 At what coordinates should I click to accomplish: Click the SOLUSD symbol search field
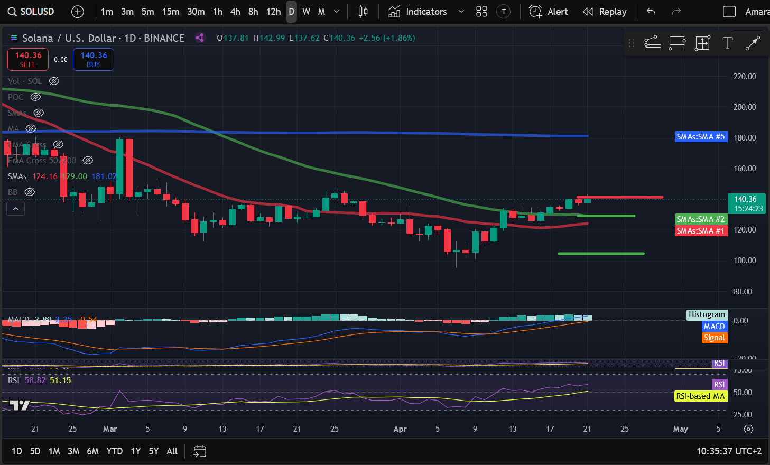click(32, 12)
